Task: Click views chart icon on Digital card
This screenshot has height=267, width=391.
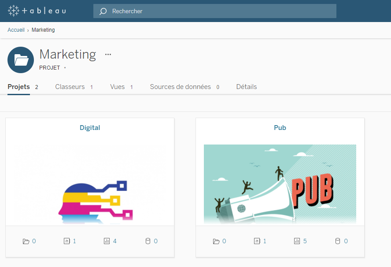Action: pyautogui.click(x=107, y=241)
